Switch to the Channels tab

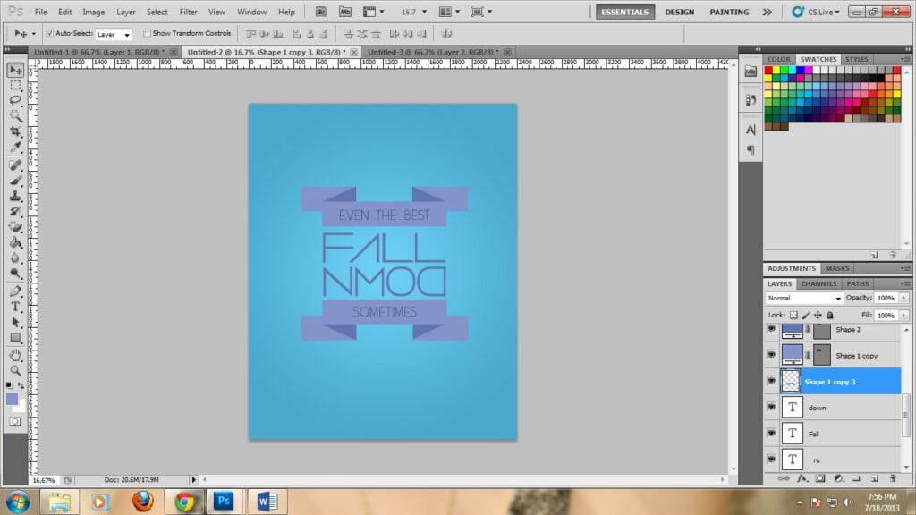[818, 283]
